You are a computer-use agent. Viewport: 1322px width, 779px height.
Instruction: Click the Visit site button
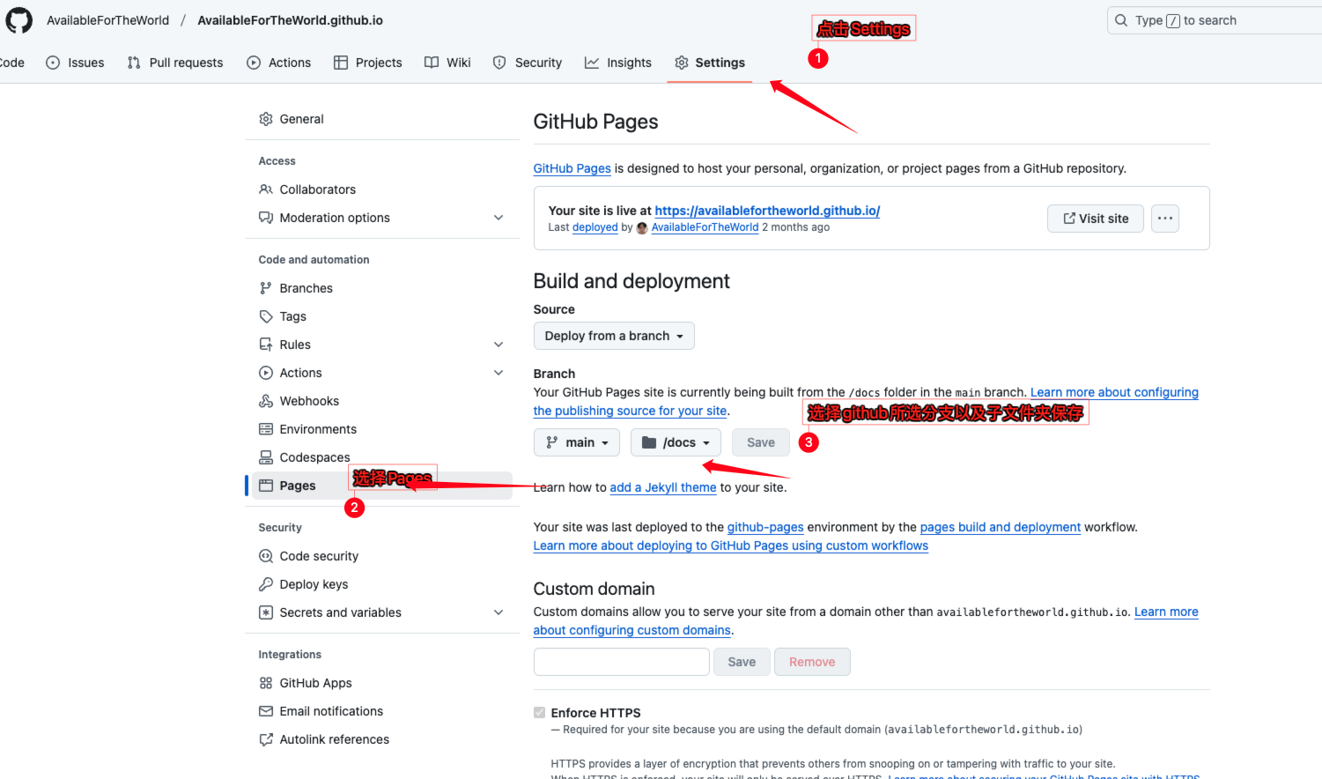1096,219
